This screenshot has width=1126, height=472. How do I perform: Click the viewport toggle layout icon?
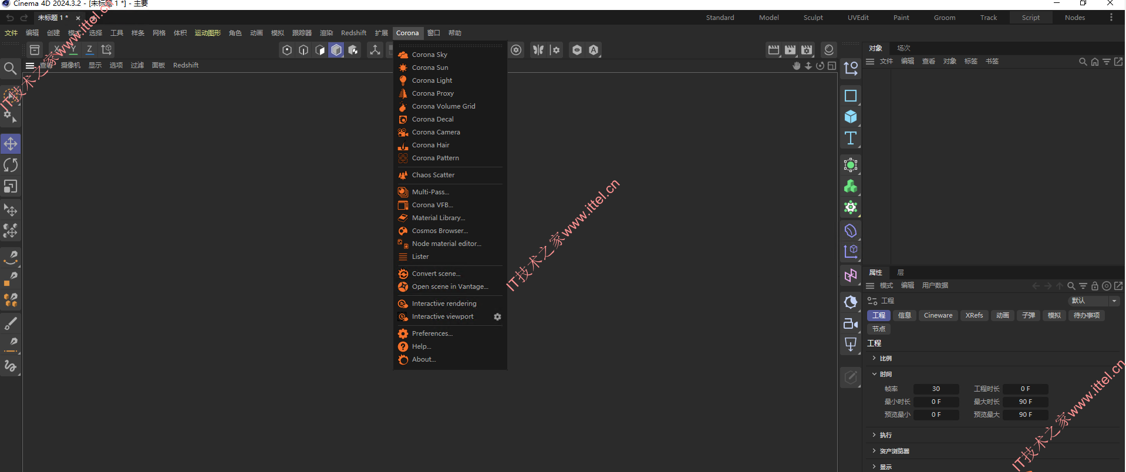coord(832,66)
